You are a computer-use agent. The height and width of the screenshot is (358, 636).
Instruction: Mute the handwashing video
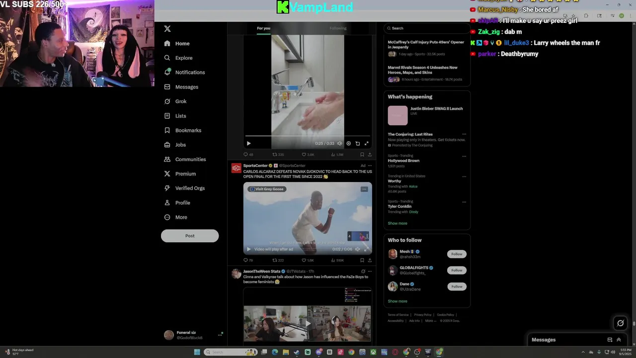point(340,143)
